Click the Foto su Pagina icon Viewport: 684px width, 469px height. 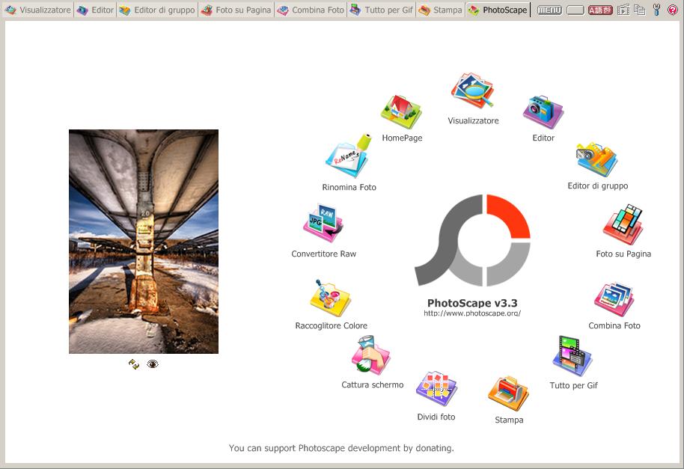coord(623,226)
